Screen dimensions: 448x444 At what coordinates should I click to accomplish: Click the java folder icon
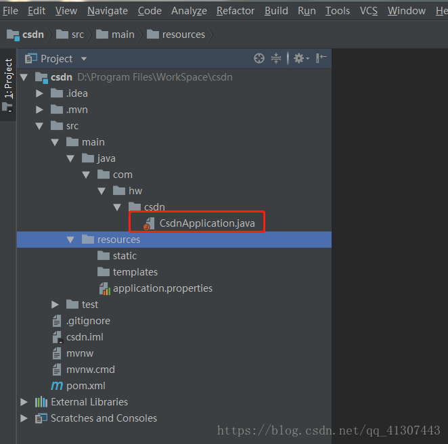88,158
